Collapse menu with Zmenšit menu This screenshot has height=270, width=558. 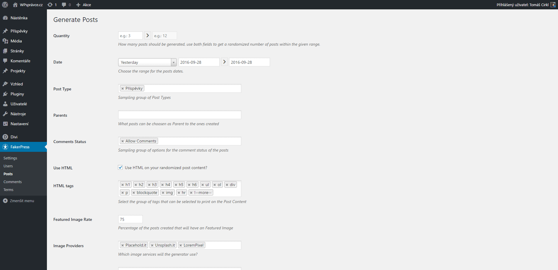tap(23, 201)
